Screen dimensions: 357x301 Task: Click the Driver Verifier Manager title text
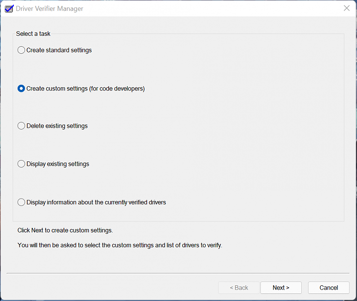click(50, 9)
